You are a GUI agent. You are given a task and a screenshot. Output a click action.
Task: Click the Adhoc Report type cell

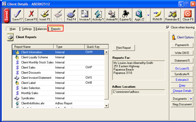coord(64,103)
